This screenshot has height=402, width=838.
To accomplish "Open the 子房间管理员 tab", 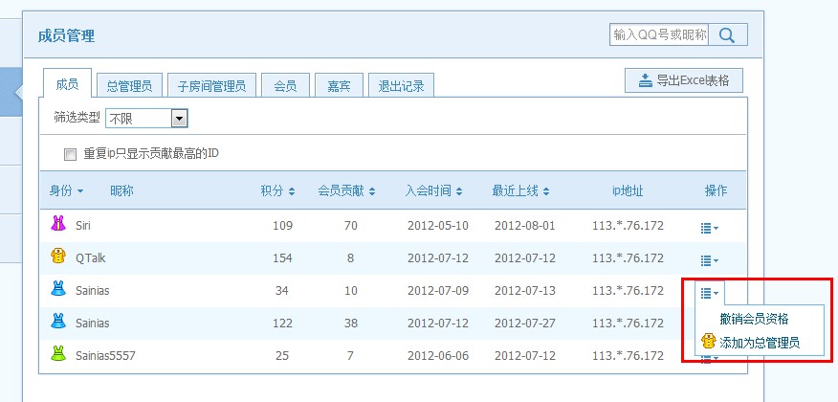I will [x=211, y=85].
